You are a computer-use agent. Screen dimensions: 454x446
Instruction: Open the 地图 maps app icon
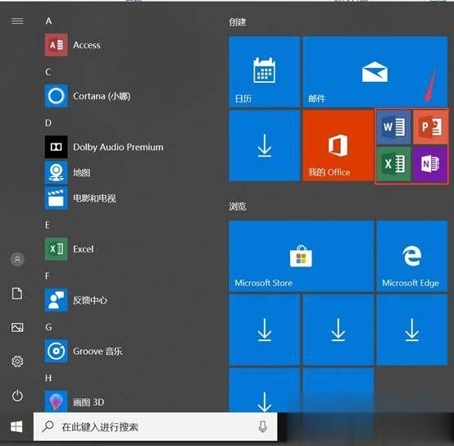point(57,172)
